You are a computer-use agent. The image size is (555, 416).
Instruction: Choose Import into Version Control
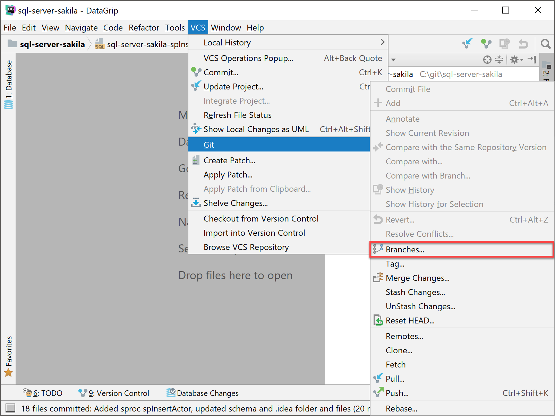[279, 233]
